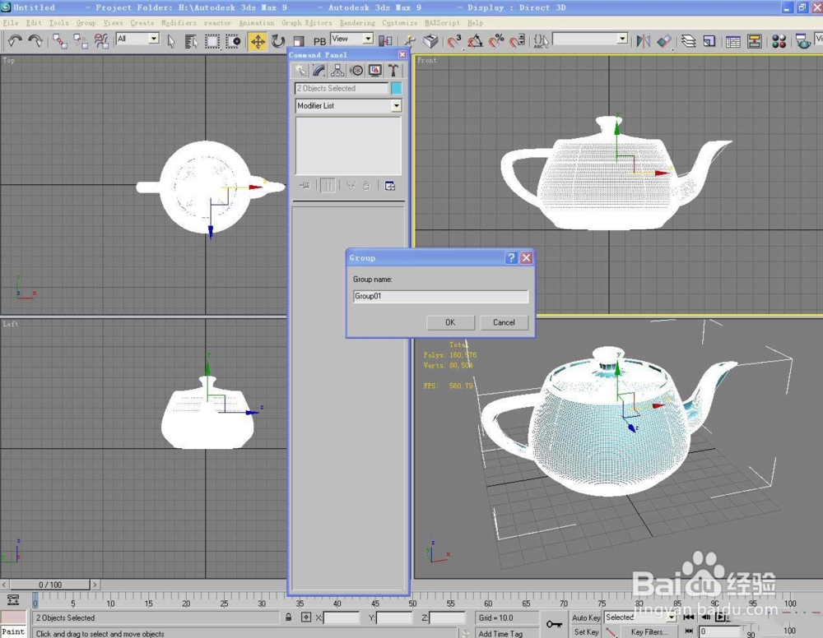823x638 pixels.
Task: Click Cancel in the Group dialog
Action: pyautogui.click(x=504, y=322)
